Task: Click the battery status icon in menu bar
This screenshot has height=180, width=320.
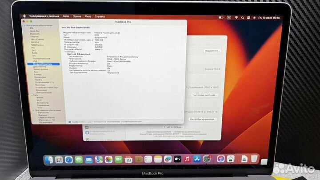Action: [x=221, y=17]
